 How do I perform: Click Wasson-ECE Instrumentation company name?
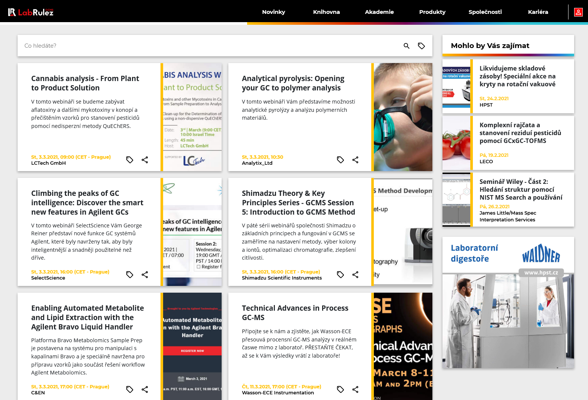(x=278, y=393)
